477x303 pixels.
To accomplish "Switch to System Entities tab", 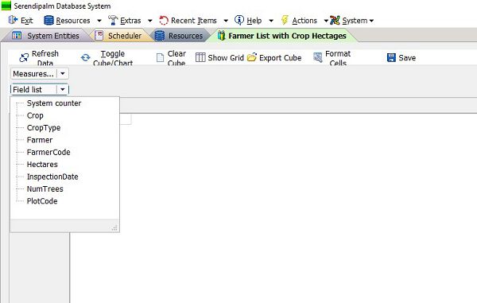I will click(x=46, y=36).
